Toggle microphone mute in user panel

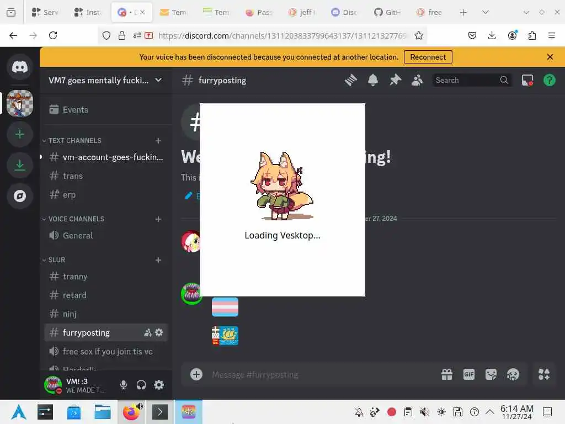tap(123, 385)
